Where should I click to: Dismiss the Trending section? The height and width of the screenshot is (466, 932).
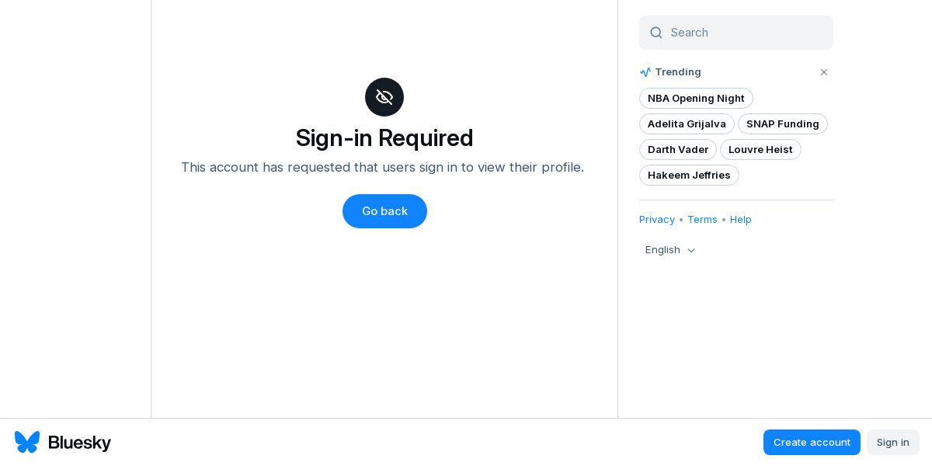pos(824,72)
